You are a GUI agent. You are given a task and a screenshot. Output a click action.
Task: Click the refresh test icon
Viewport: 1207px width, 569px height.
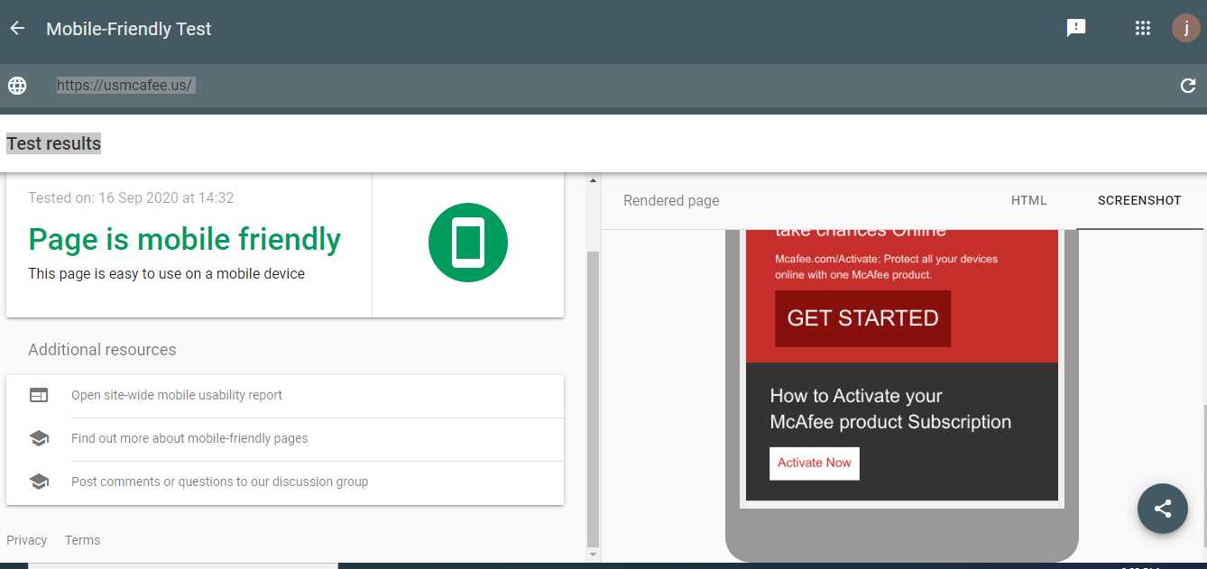click(1188, 86)
